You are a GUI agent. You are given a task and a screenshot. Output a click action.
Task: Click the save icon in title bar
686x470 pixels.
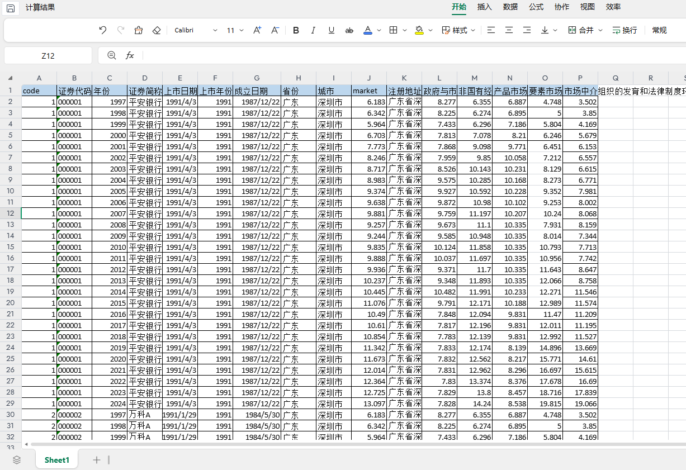coord(11,8)
